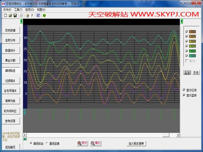Open 历史数据 from the sidebar
The image size is (203, 152).
[12, 30]
